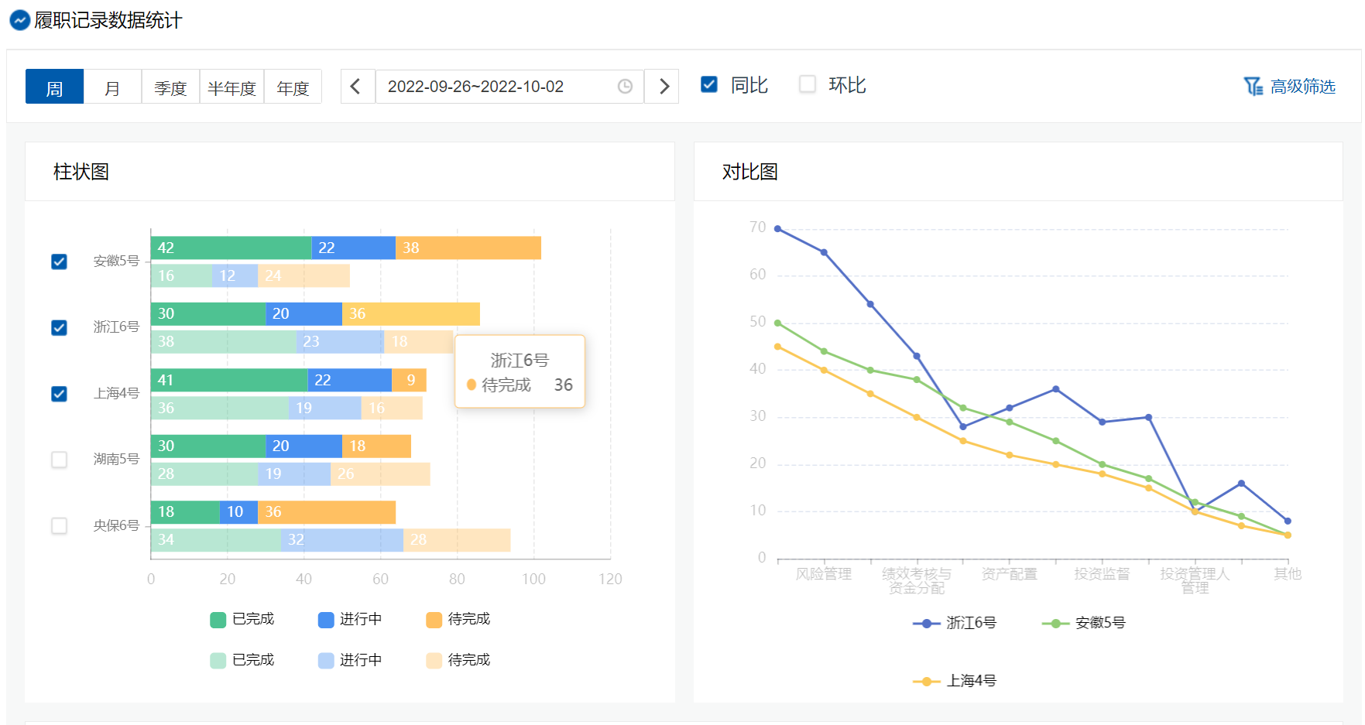The width and height of the screenshot is (1365, 725).
Task: Click 湖南5号 light orange bar showing 26
Action: click(x=380, y=474)
